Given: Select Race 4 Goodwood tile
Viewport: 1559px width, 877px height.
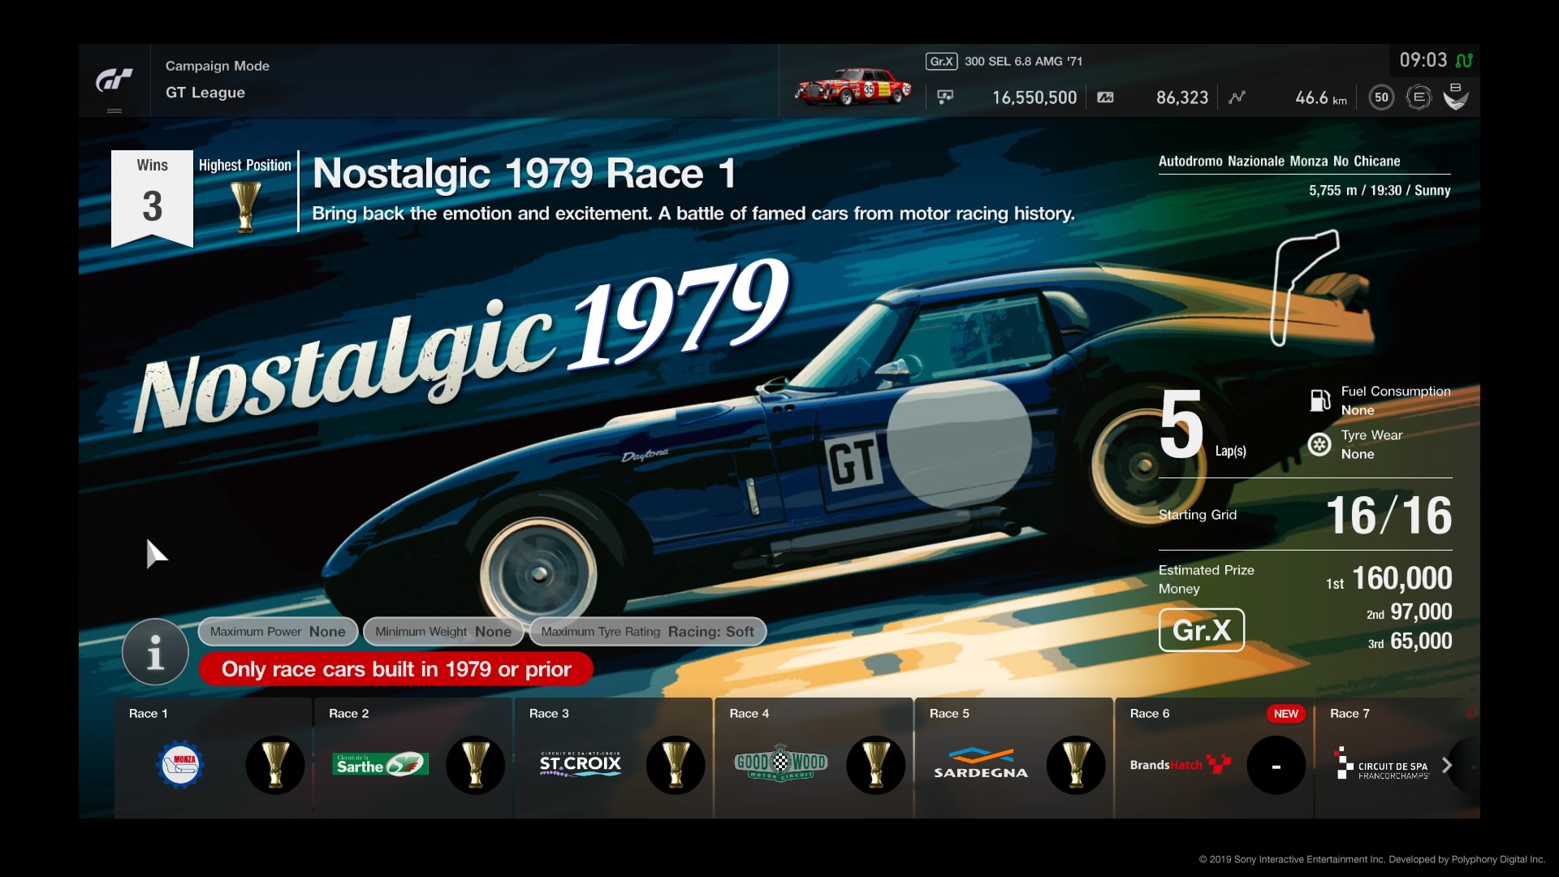Looking at the screenshot, I should pos(813,757).
